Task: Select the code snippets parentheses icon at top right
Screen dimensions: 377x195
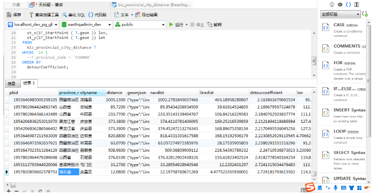Action: click(x=348, y=5)
